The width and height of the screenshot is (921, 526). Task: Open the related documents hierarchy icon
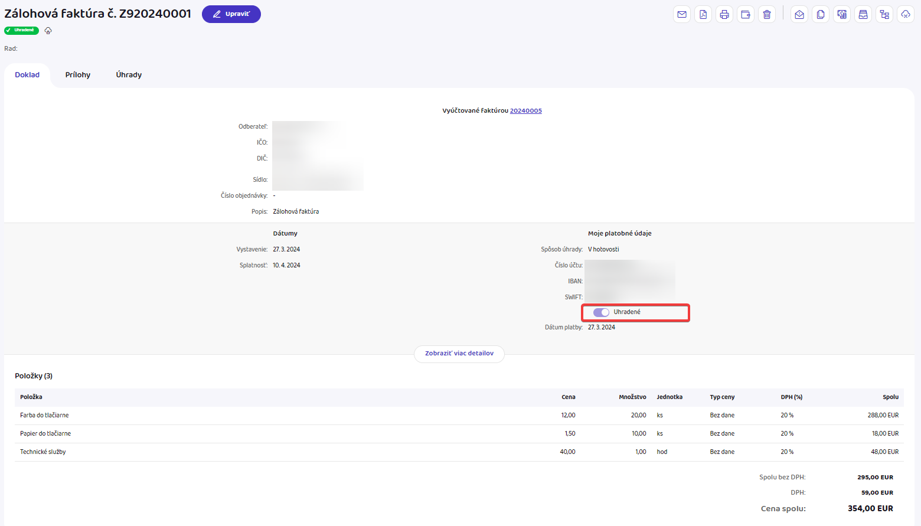[884, 15]
